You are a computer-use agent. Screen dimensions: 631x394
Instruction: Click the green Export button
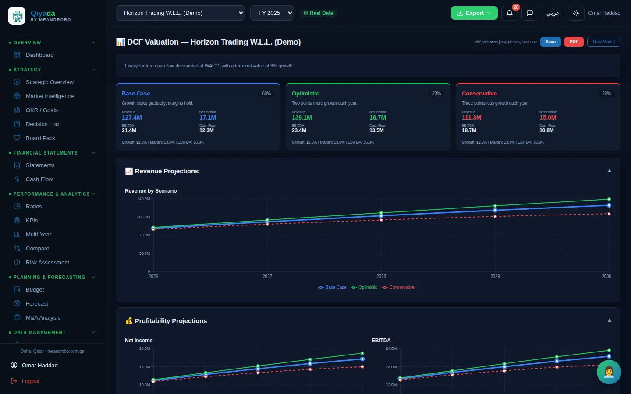474,13
